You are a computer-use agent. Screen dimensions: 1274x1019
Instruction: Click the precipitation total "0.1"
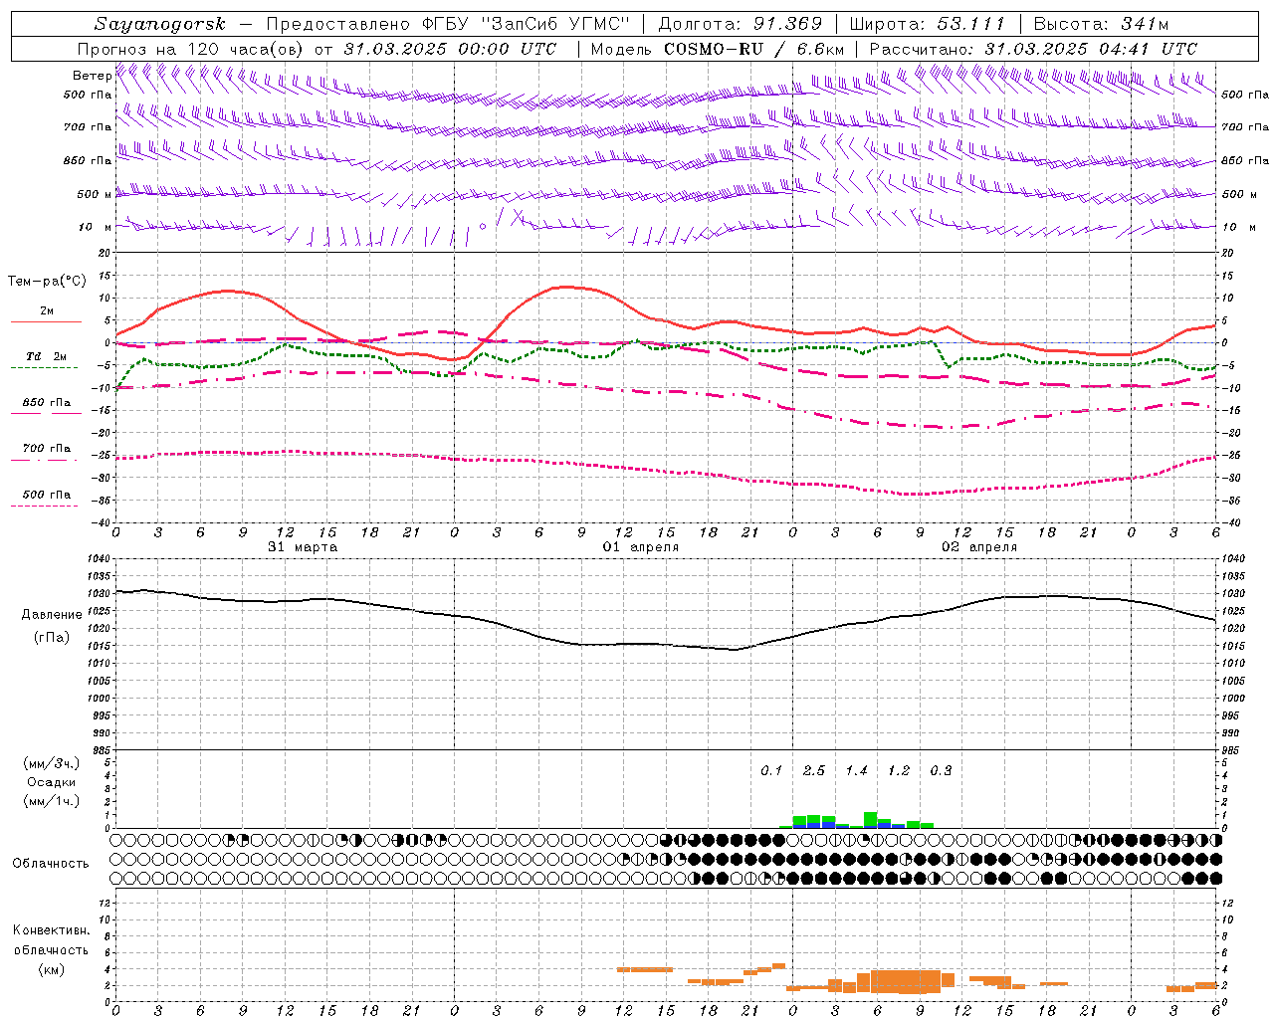[x=771, y=771]
